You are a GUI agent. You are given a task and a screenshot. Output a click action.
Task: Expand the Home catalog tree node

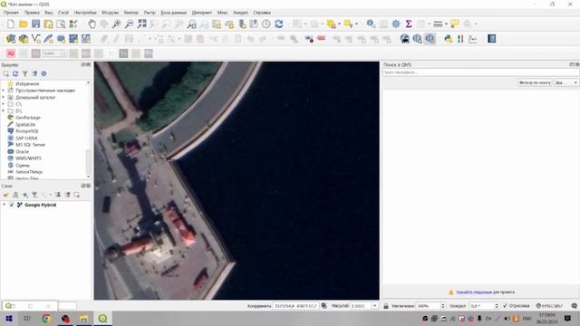(4, 97)
